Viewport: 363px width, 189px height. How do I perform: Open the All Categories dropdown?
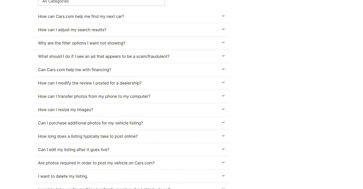click(x=101, y=2)
